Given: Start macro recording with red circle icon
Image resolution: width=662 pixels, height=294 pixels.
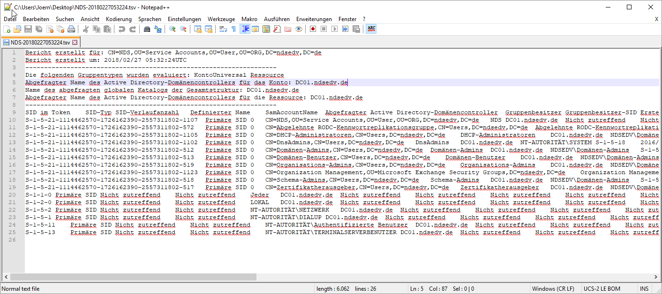Looking at the screenshot, I should point(313,29).
